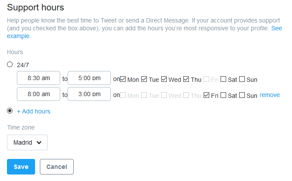
Task: Cancel the support hours changes
Action: (x=57, y=167)
